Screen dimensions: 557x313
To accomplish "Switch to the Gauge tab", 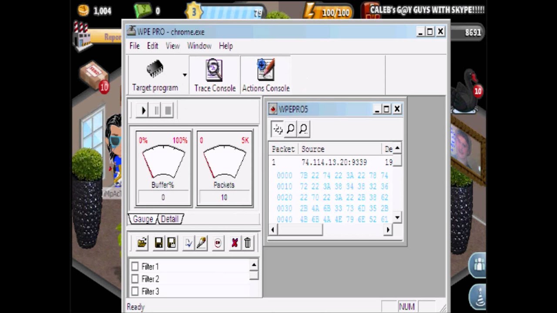I will [x=143, y=219].
